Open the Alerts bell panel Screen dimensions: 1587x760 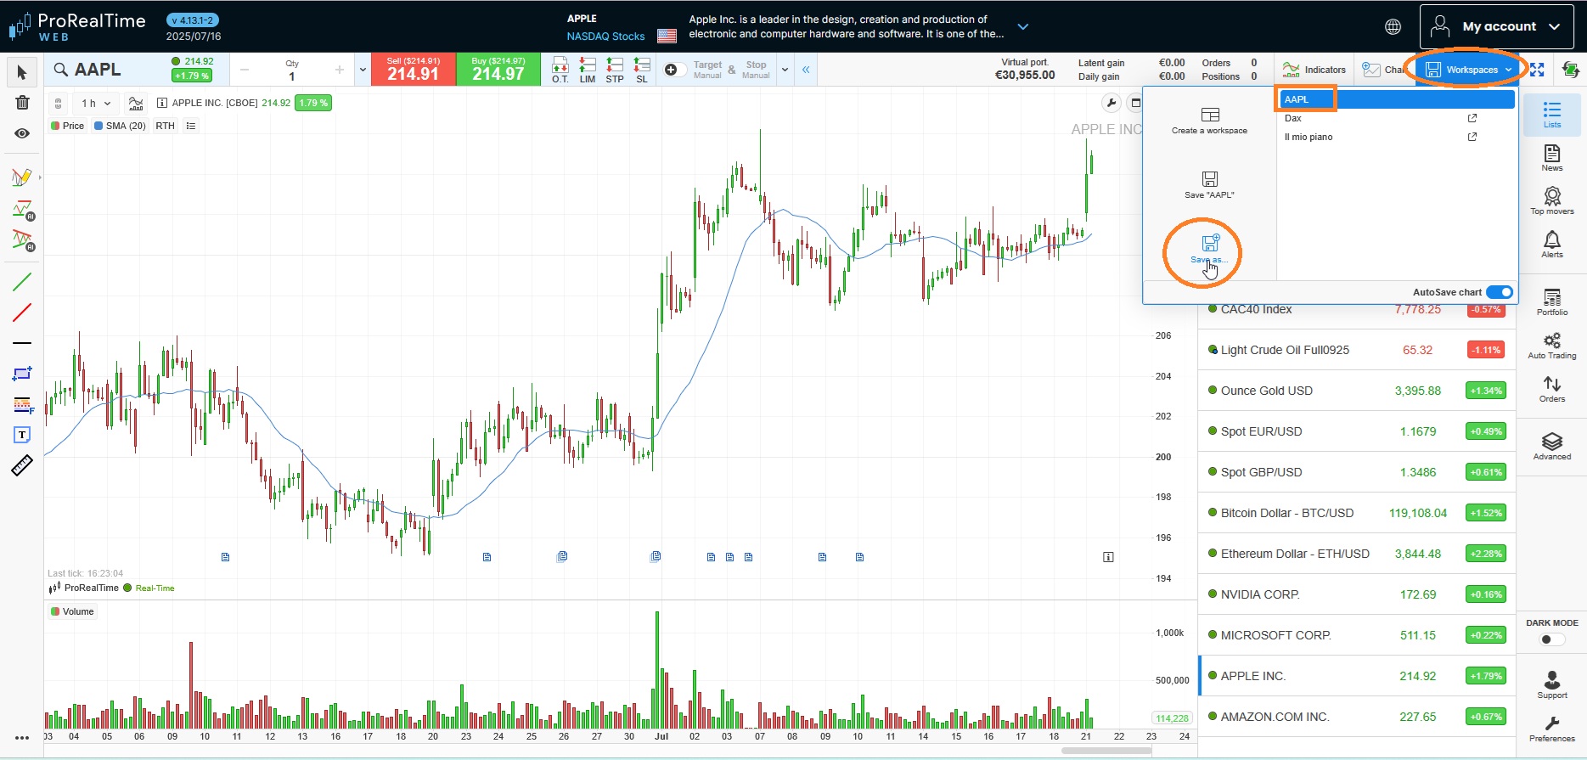click(1552, 245)
